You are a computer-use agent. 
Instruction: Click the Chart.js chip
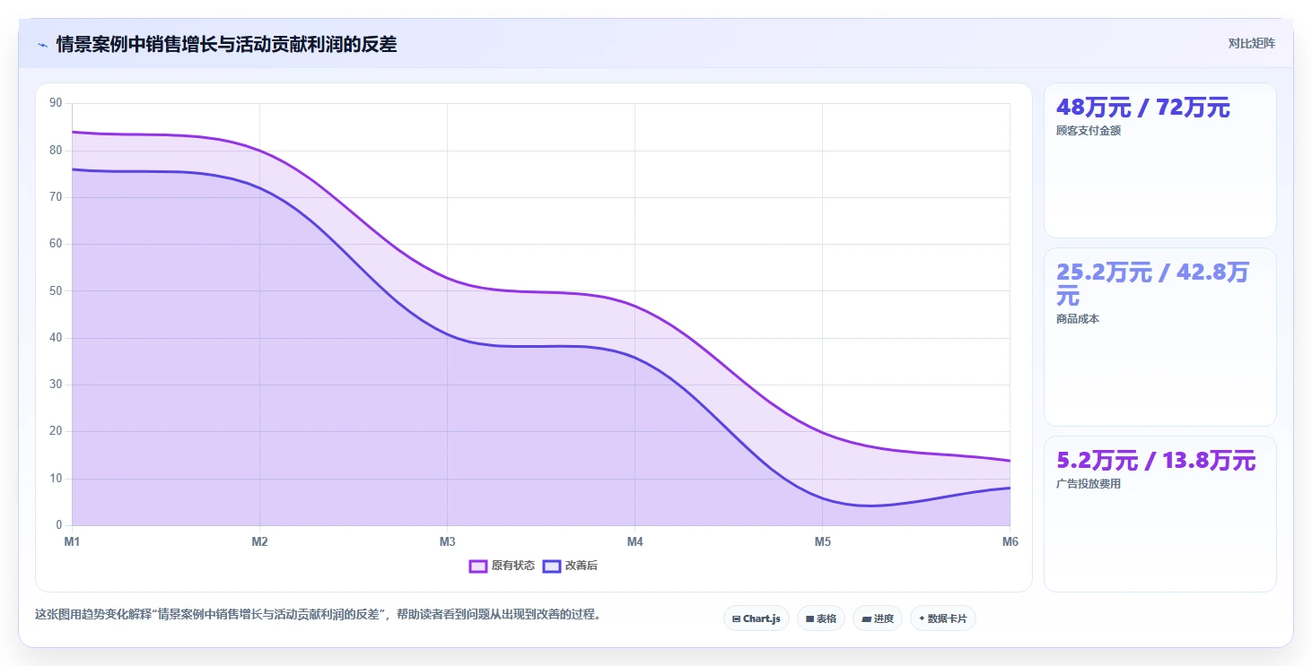[757, 618]
